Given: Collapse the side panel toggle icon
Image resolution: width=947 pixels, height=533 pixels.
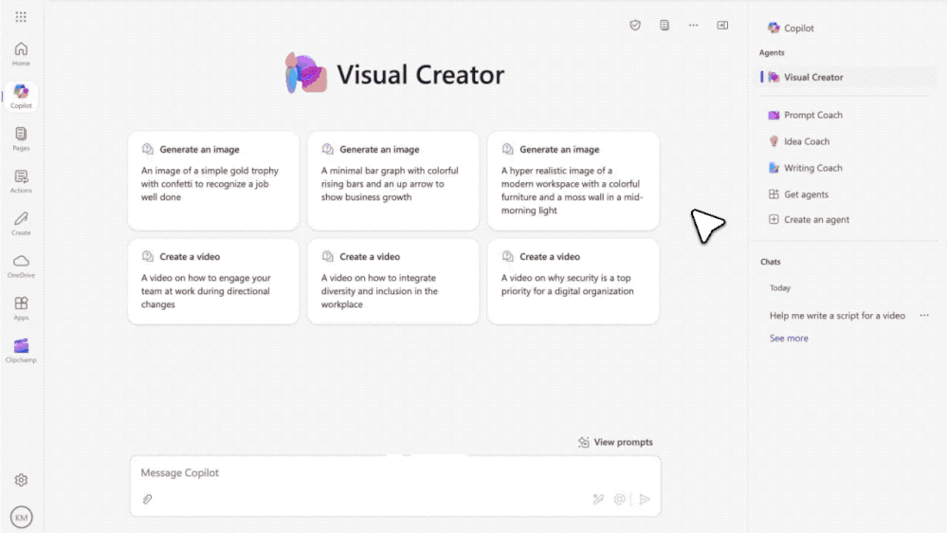Looking at the screenshot, I should 722,25.
